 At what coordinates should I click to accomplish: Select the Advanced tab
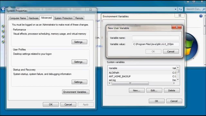[46, 18]
